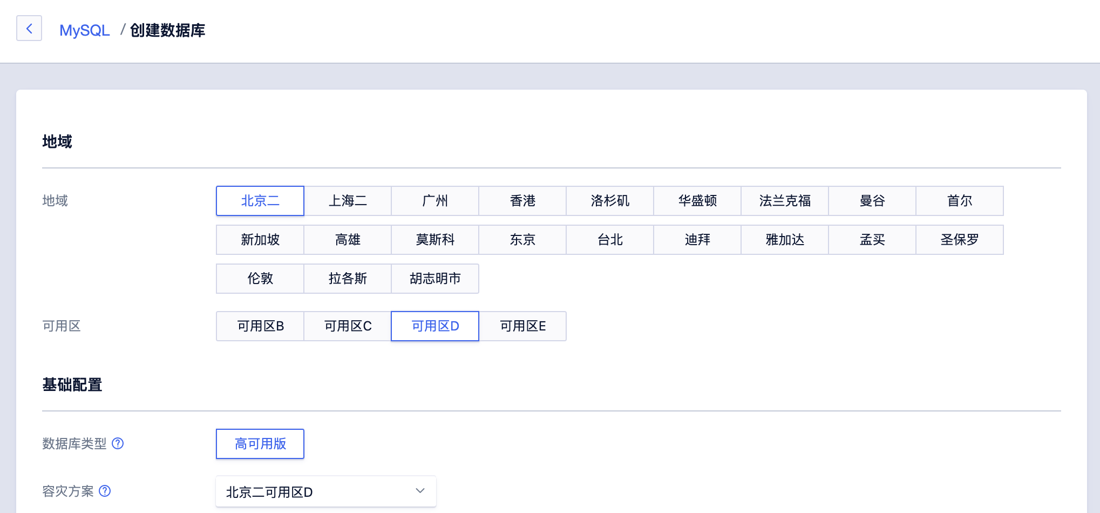Image resolution: width=1100 pixels, height=513 pixels.
Task: Open the help tooltip beside 数据库类型
Action: tap(118, 444)
